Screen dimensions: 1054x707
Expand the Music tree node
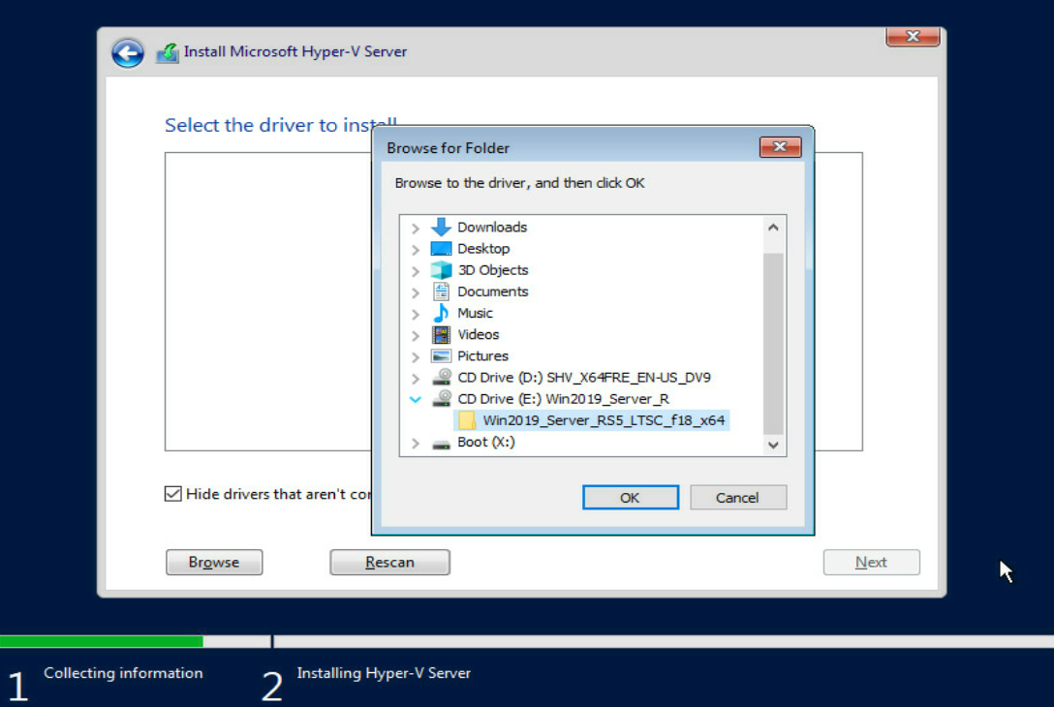[x=416, y=315]
